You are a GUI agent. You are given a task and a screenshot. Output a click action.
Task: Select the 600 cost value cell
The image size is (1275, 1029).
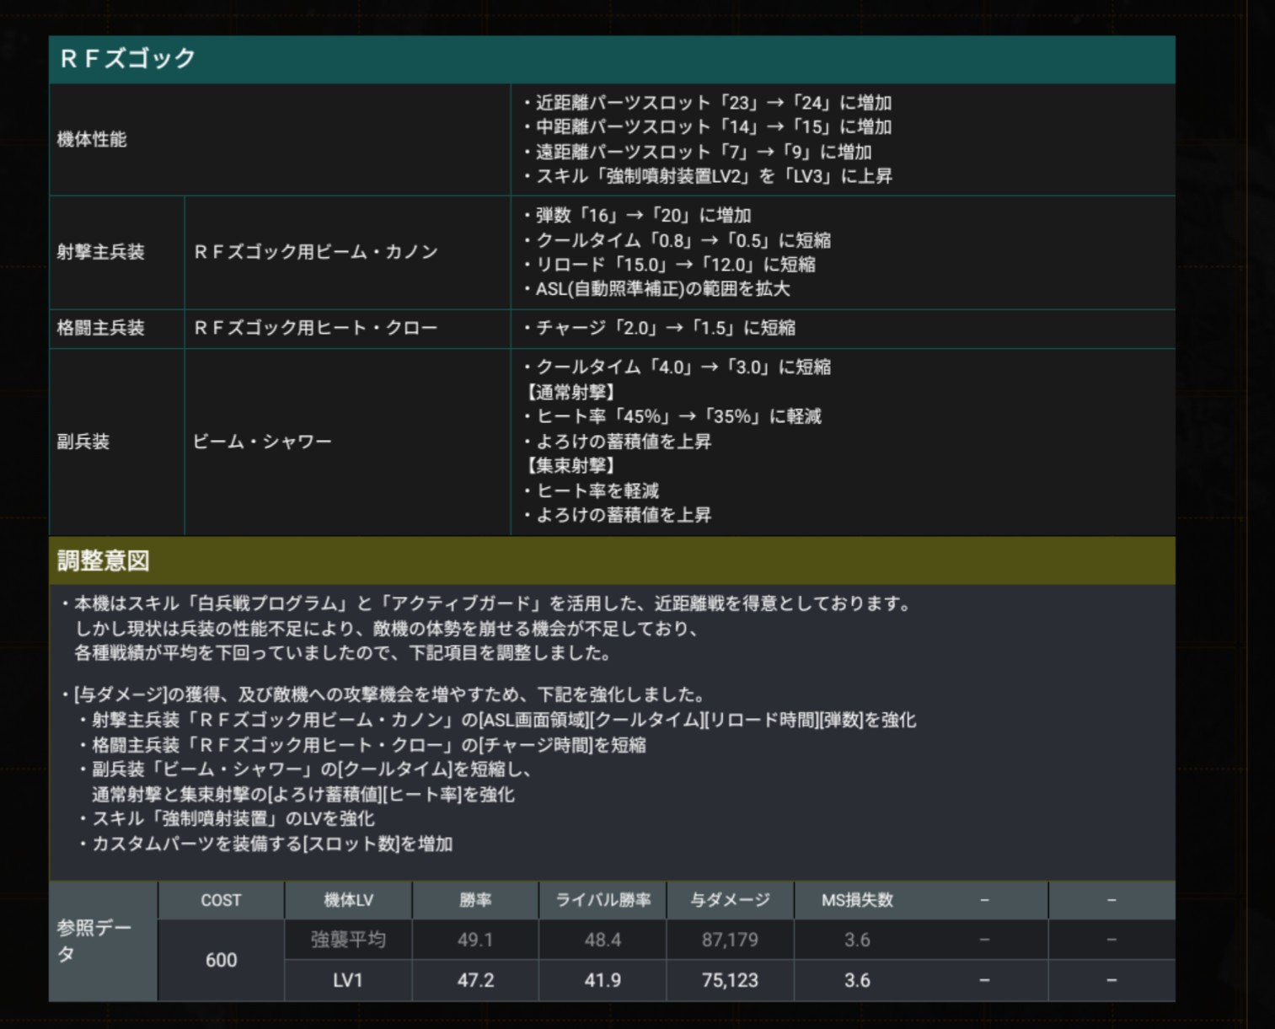[221, 960]
